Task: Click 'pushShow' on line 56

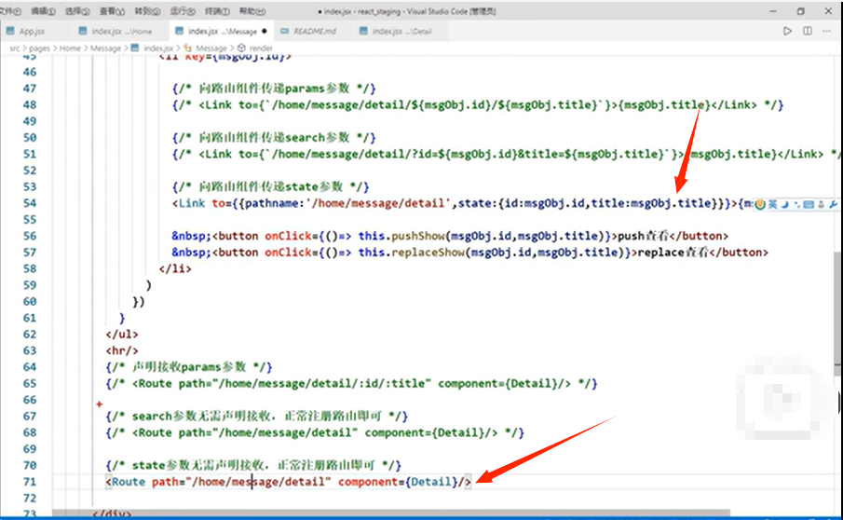Action: tap(418, 236)
